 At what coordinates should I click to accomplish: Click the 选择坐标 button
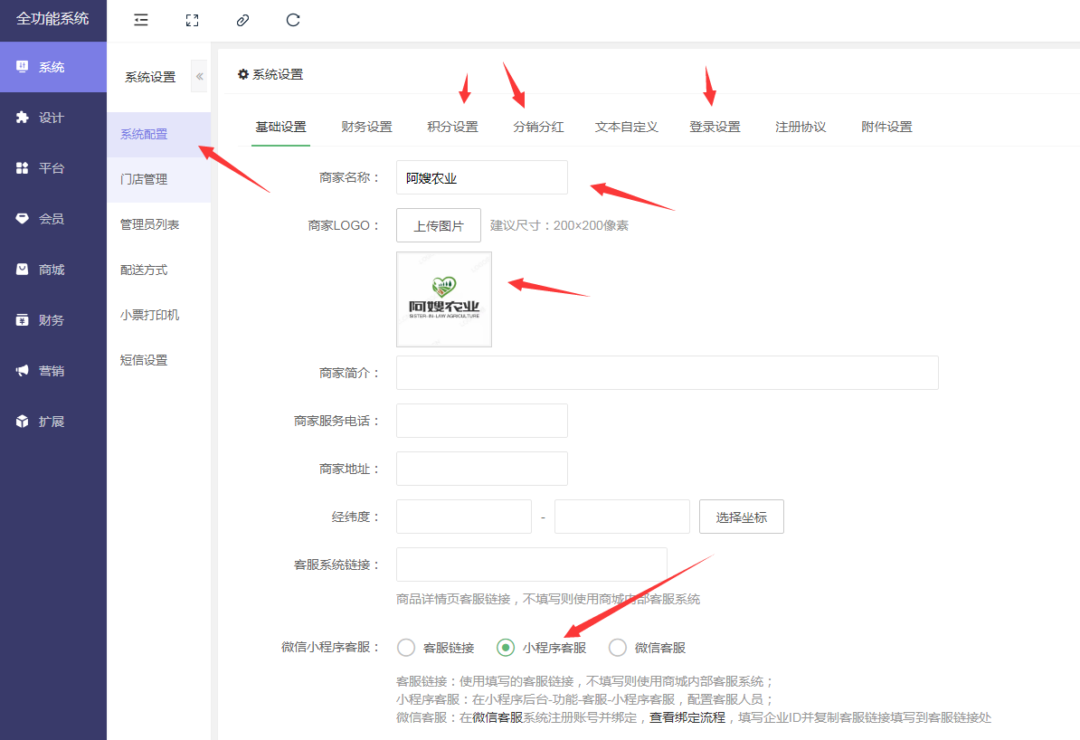(x=741, y=517)
